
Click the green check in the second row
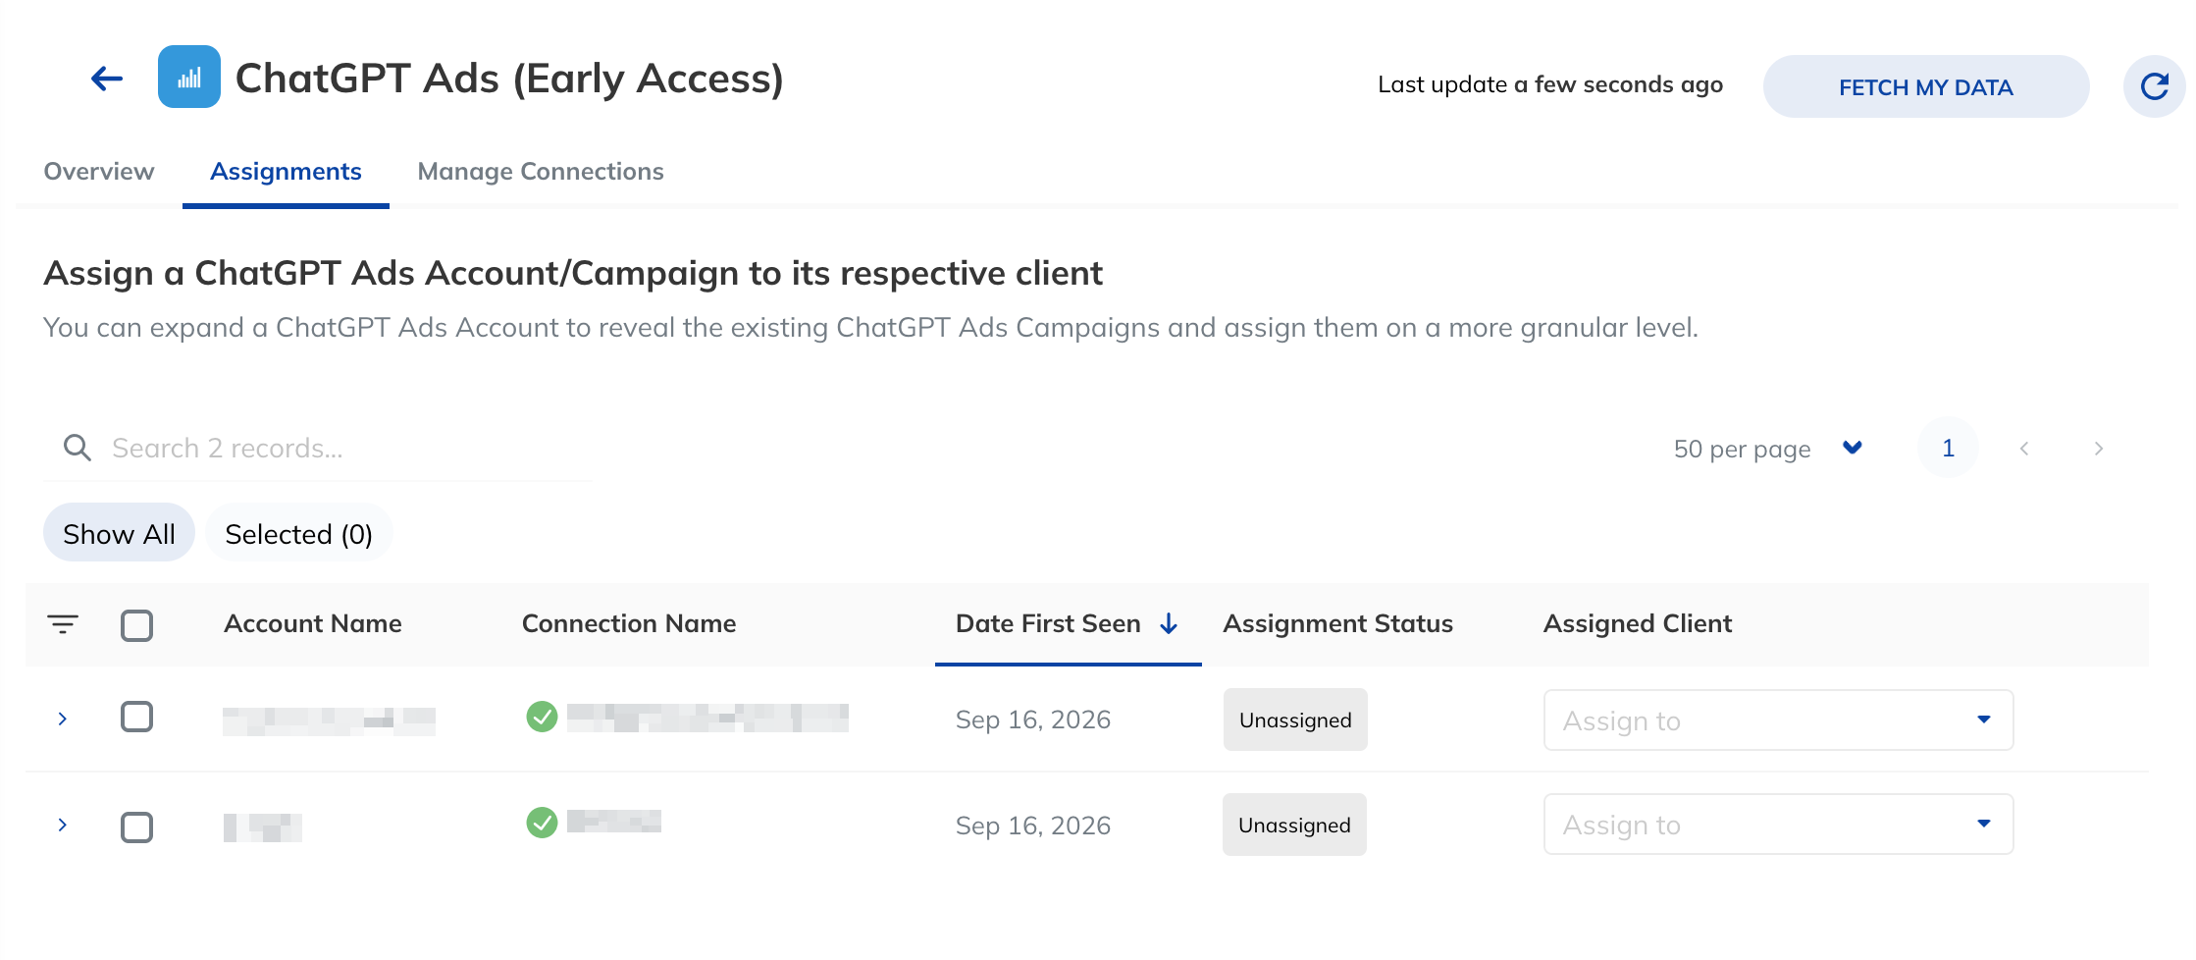tap(542, 822)
